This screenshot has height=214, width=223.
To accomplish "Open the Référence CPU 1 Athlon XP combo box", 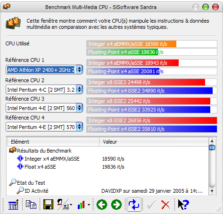I will pos(44,69).
